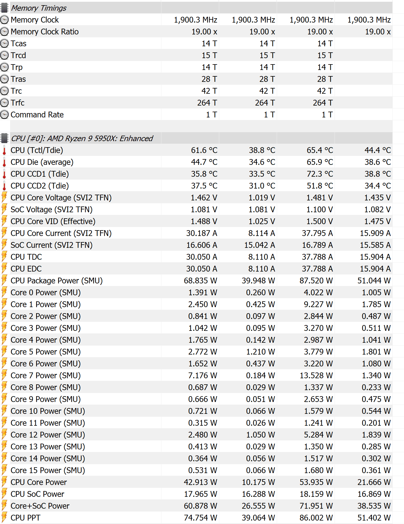Click the 87.520 W value of CPU Package Power
The height and width of the screenshot is (524, 404).
coord(316,281)
